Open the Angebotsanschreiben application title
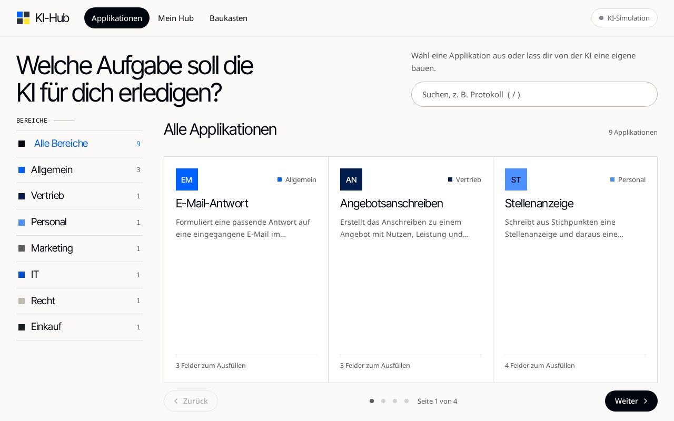674x421 pixels. (x=391, y=203)
